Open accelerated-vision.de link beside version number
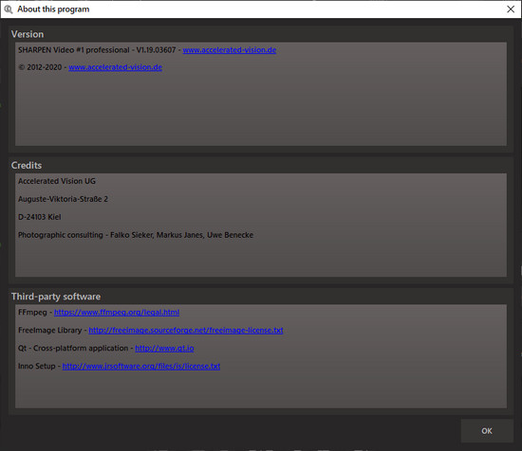This screenshot has width=522, height=451. (230, 50)
